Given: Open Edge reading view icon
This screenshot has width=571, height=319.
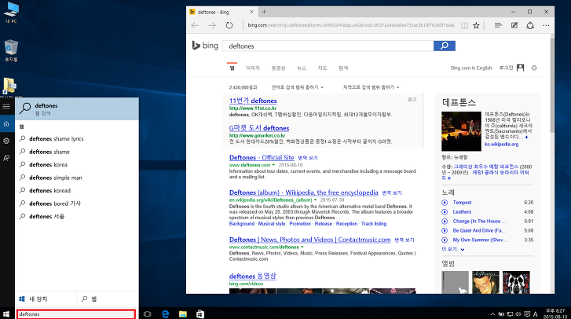Looking at the screenshot, I should click(x=464, y=25).
